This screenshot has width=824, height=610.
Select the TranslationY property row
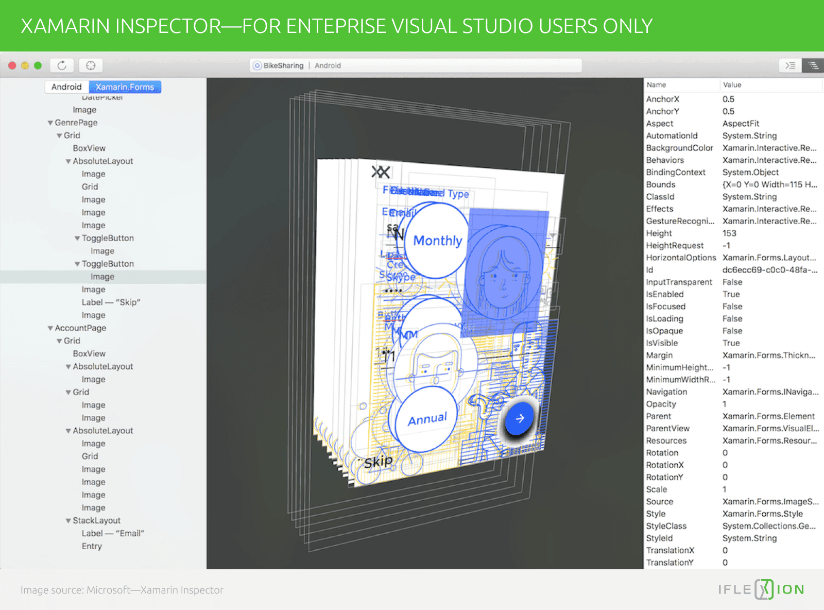[733, 563]
